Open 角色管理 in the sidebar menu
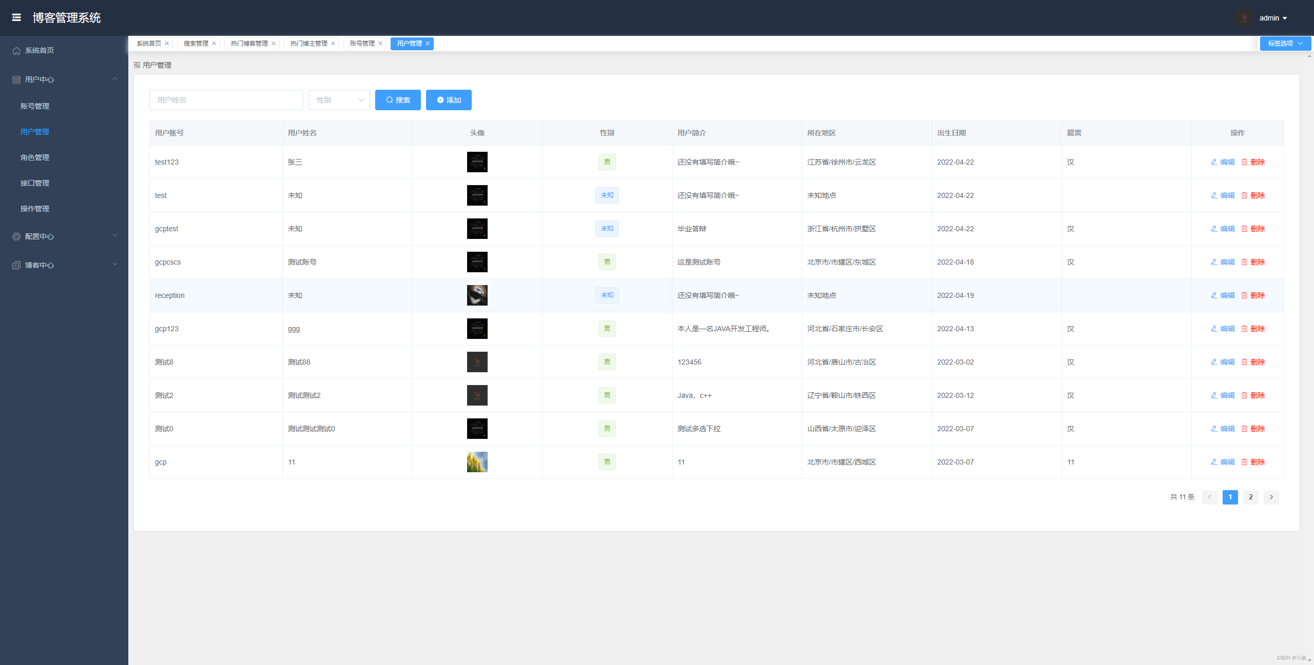The height and width of the screenshot is (665, 1314). [35, 157]
